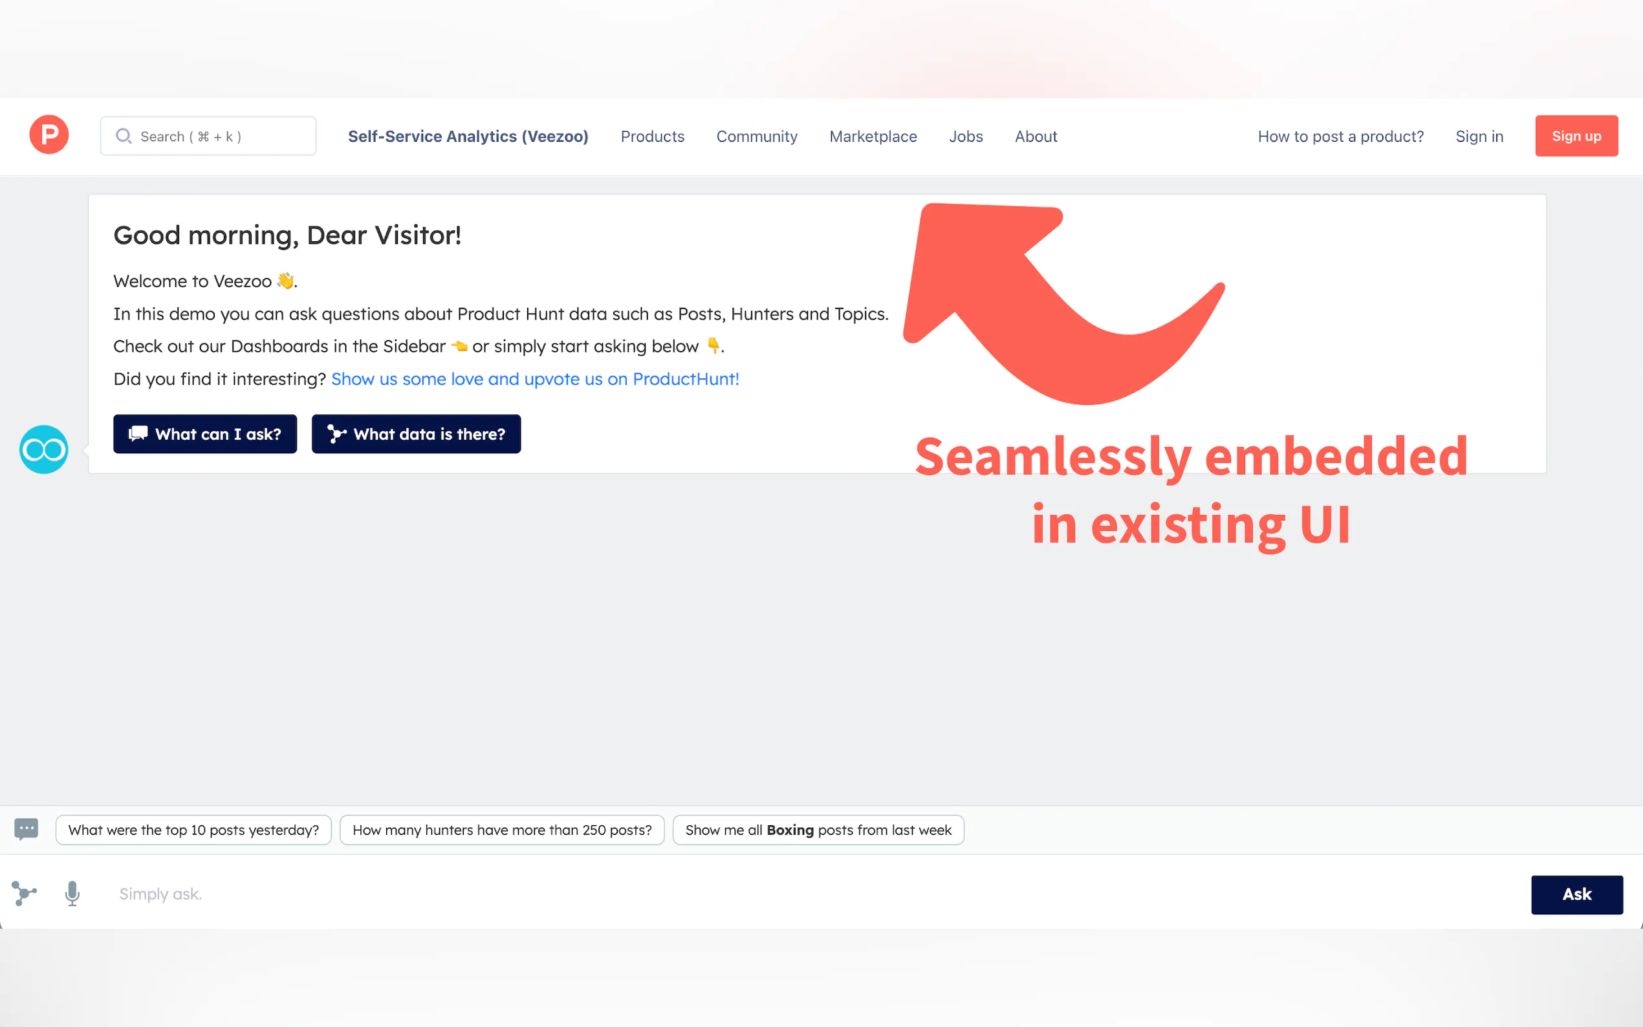Click 'What data is there?' button
1643x1027 pixels.
416,434
